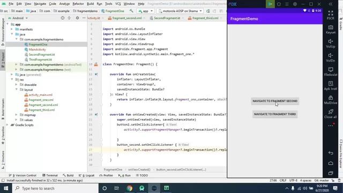
Task: Switch to fragment_third.xml editor tab
Action: 205,18
